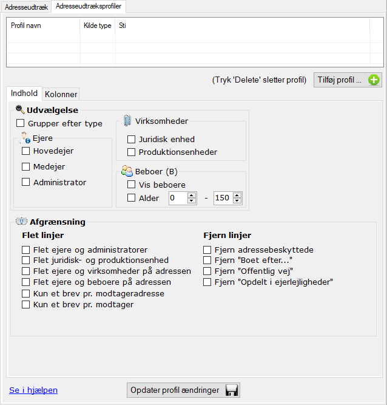
Task: Check Fjern "Offentlig vej"
Action: coord(207,271)
